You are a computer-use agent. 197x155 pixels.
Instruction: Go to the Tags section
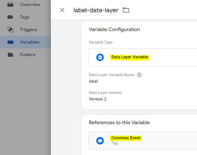25,17
